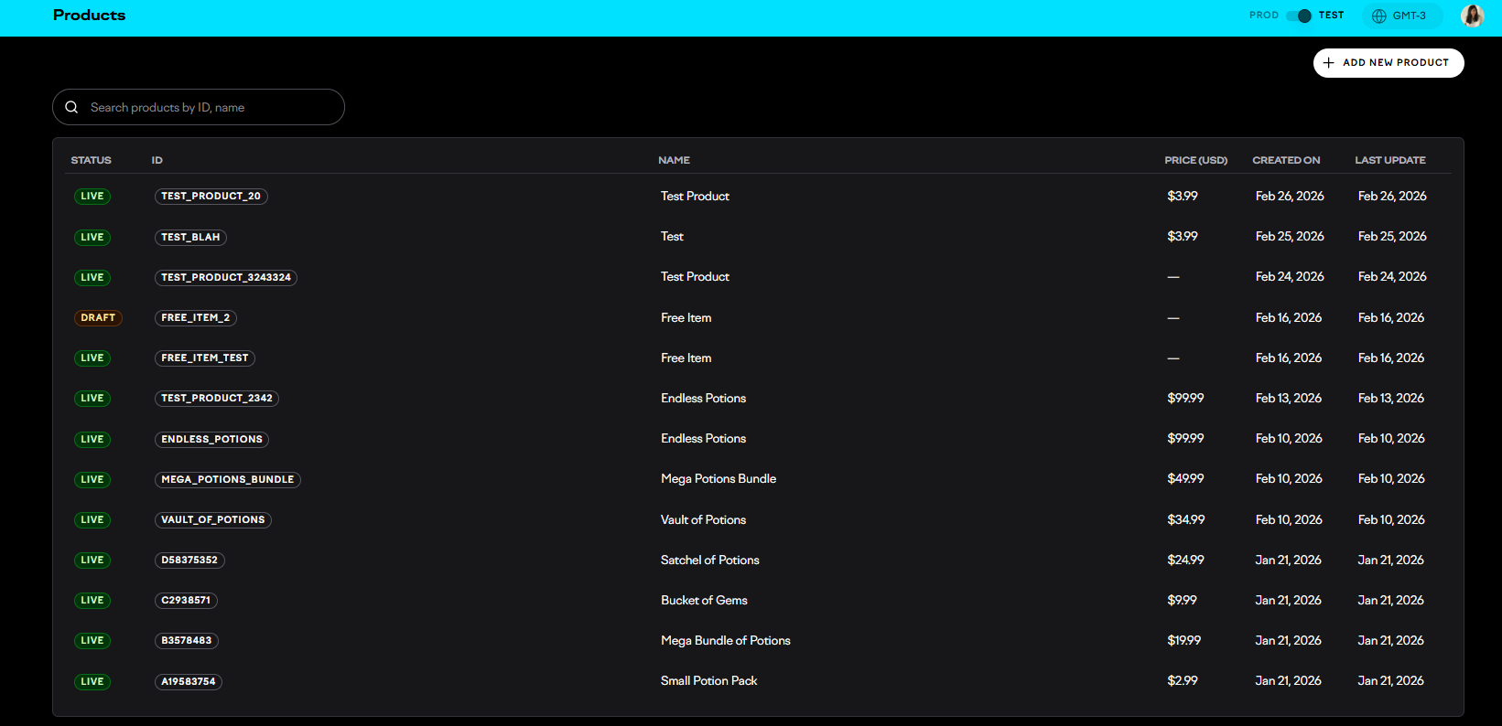This screenshot has width=1502, height=726.
Task: Click the A19583754 product ID tag
Action: [188, 682]
